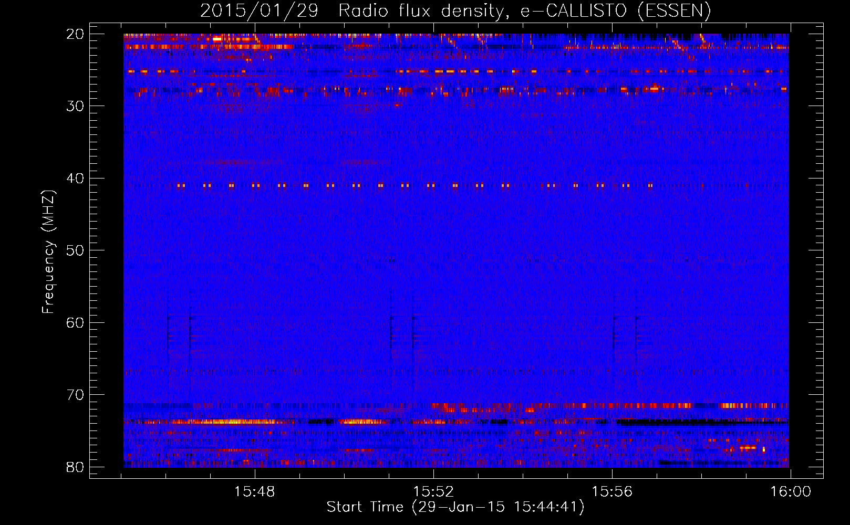Click the 'Start Time (29-Jan-15 15:44:41)' axis label
Viewport: 850px width, 525px height.
(455, 507)
